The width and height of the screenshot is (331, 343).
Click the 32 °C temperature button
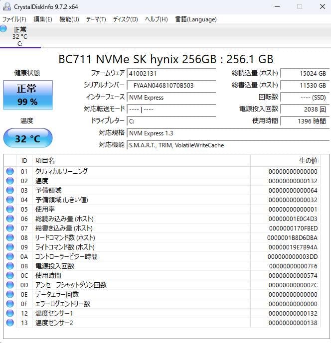28,138
